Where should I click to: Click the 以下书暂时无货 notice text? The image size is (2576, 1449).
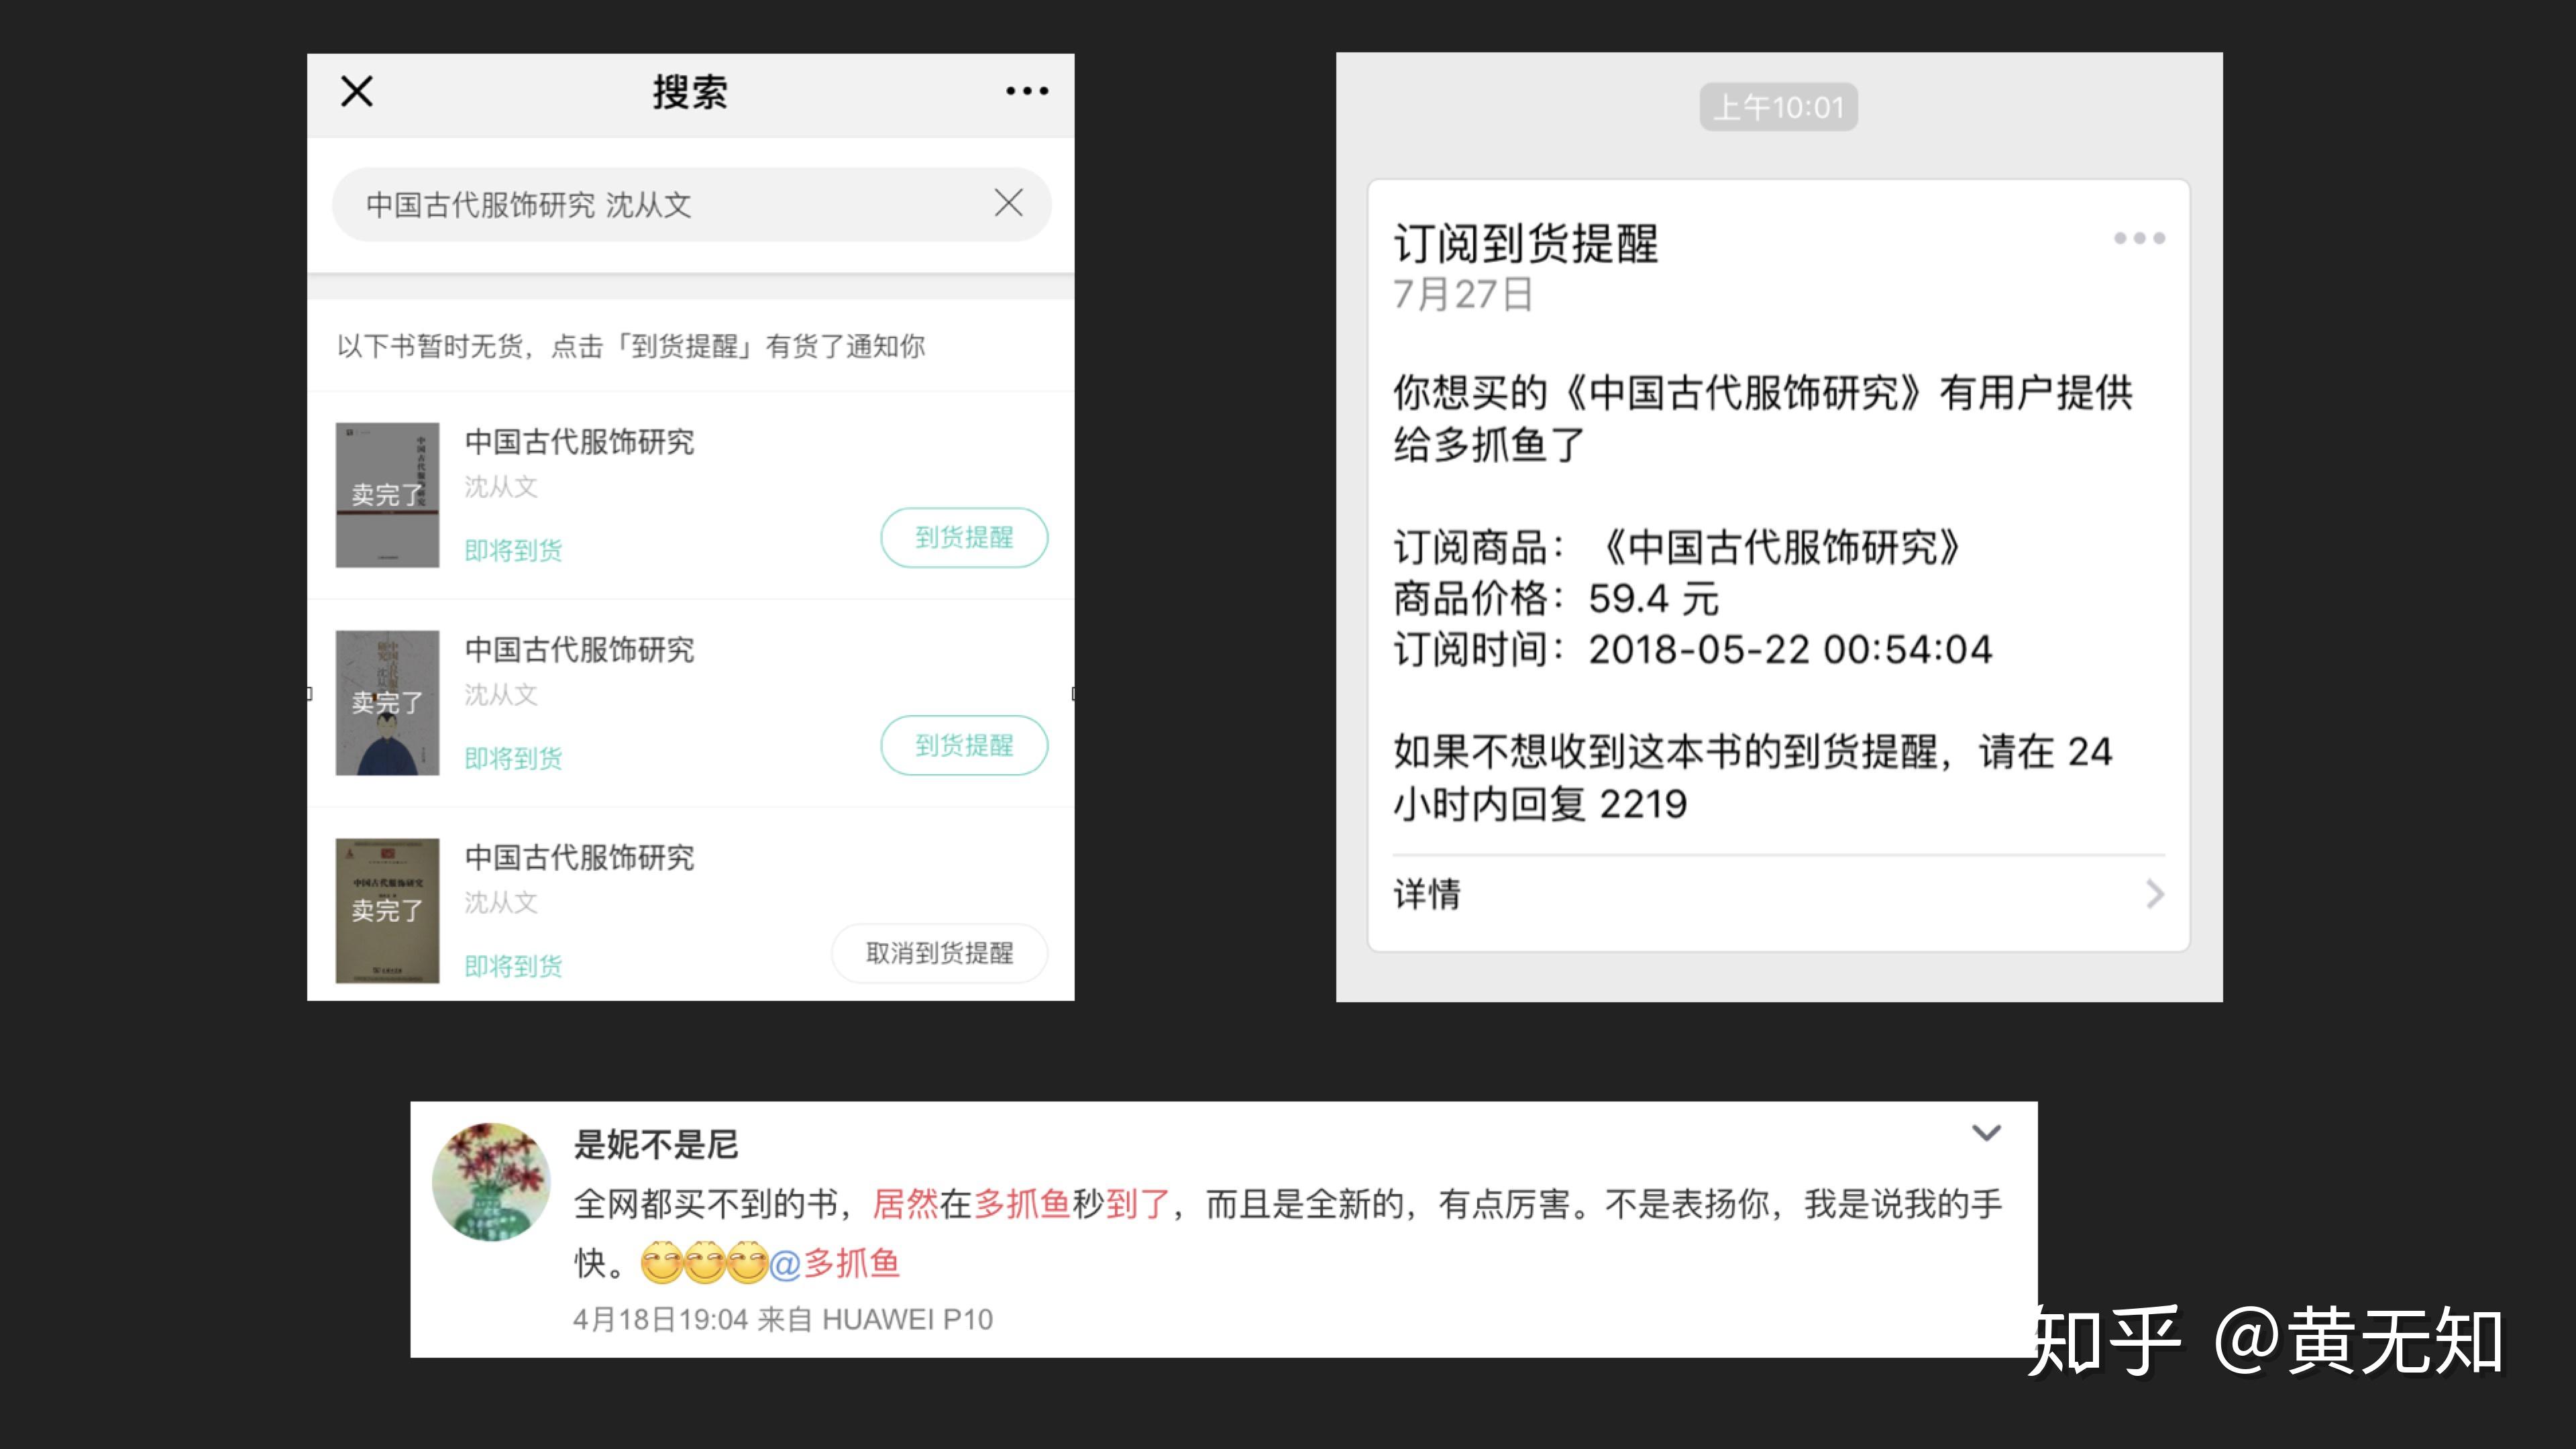[x=630, y=347]
